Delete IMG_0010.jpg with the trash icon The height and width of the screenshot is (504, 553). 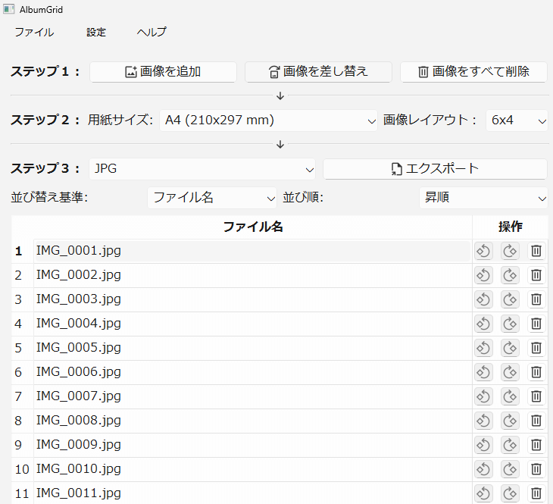(x=536, y=469)
